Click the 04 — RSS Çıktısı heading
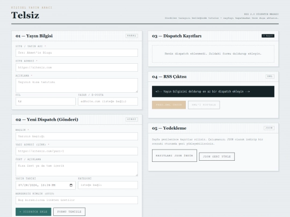The width and height of the screenshot is (290, 217). tap(169, 77)
